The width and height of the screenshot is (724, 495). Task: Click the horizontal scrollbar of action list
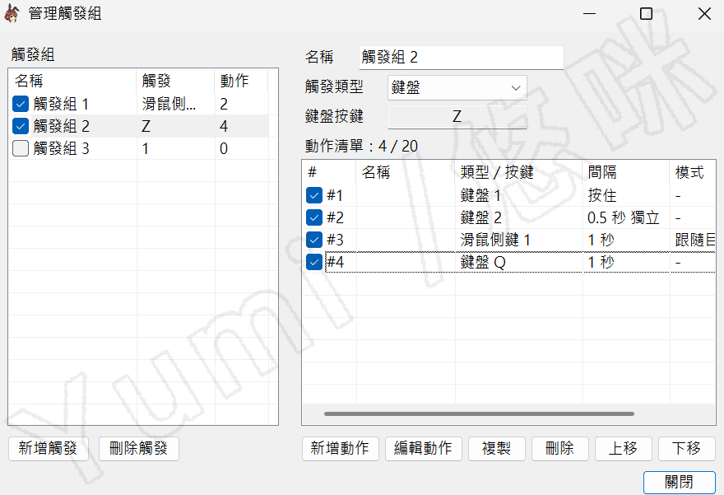[479, 413]
